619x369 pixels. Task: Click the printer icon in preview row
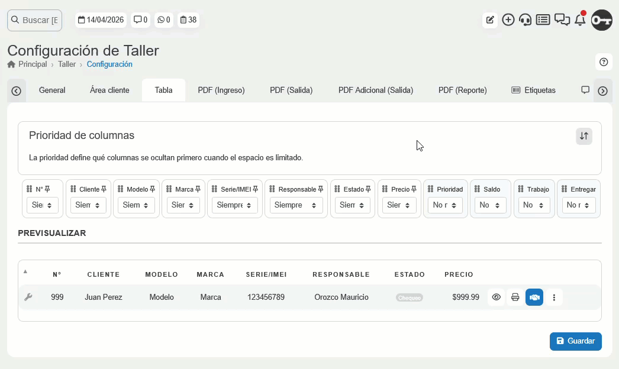[x=515, y=297]
